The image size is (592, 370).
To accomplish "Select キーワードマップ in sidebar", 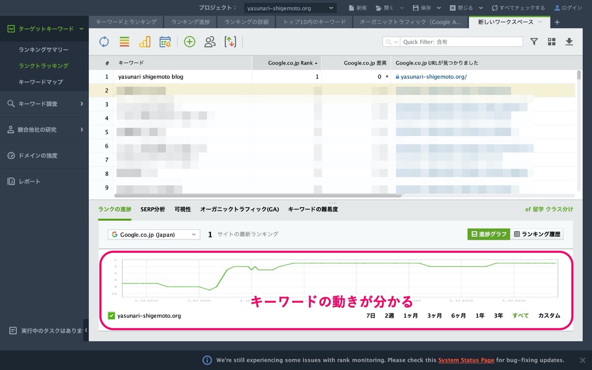I will coord(40,82).
